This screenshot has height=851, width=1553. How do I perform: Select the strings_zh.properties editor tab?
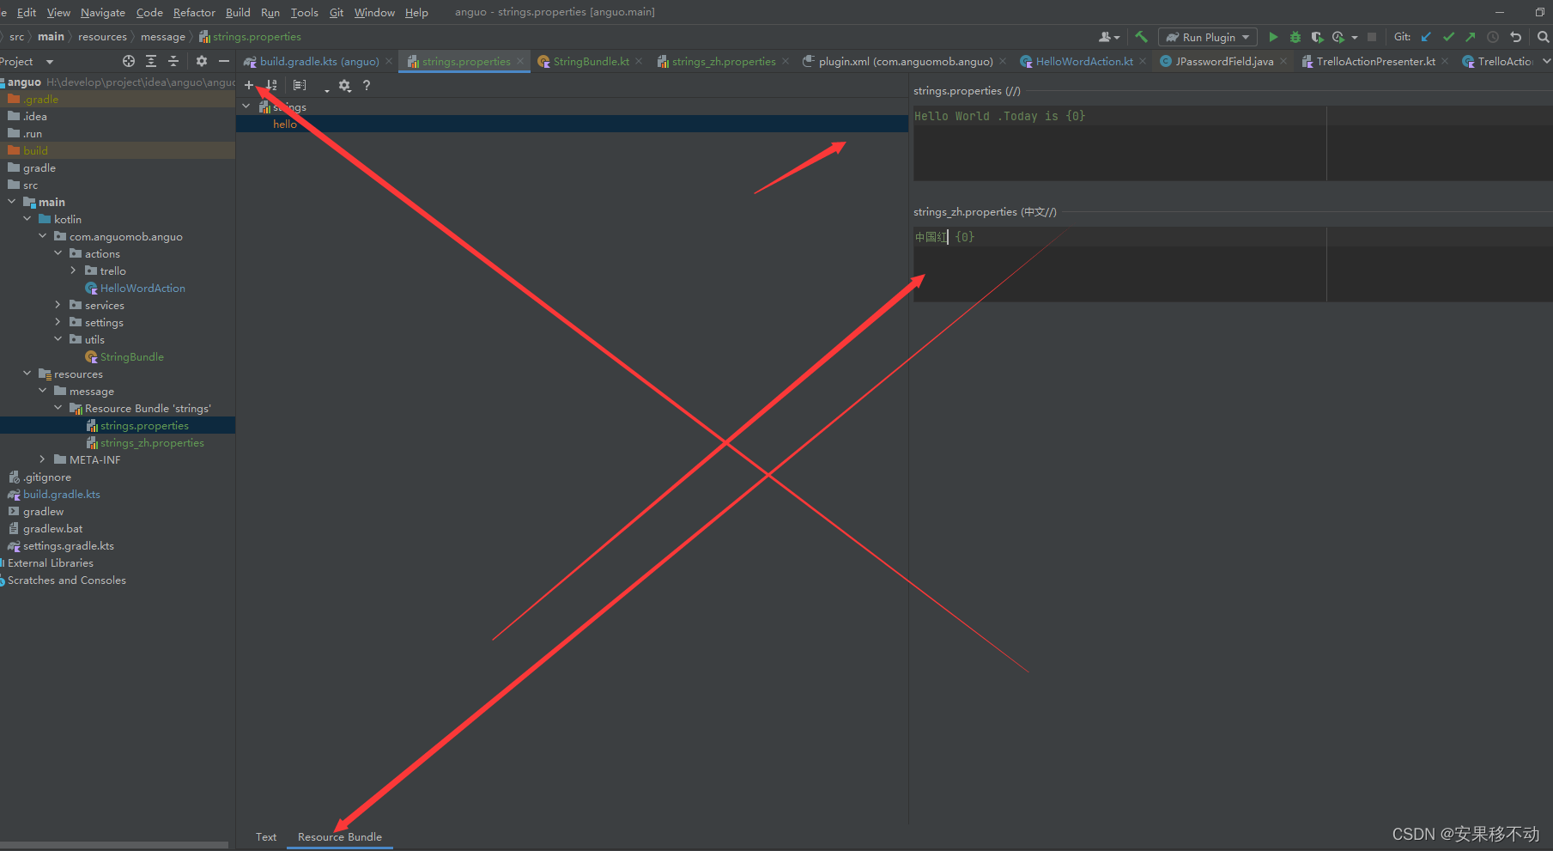point(723,61)
